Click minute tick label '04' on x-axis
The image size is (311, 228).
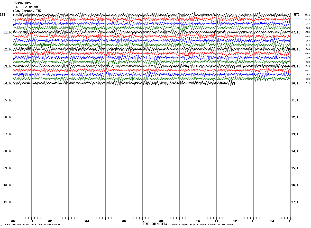[87, 221]
